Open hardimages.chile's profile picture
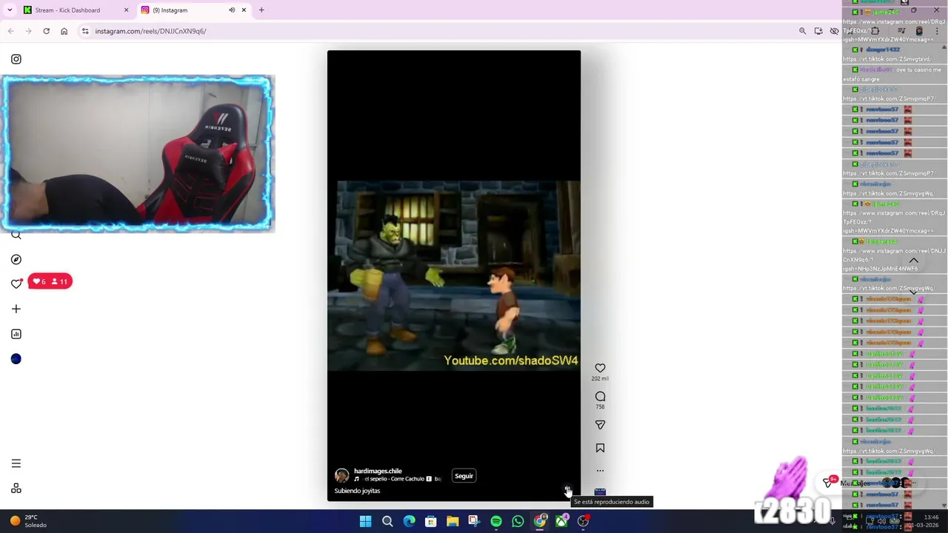The width and height of the screenshot is (948, 533). click(341, 475)
